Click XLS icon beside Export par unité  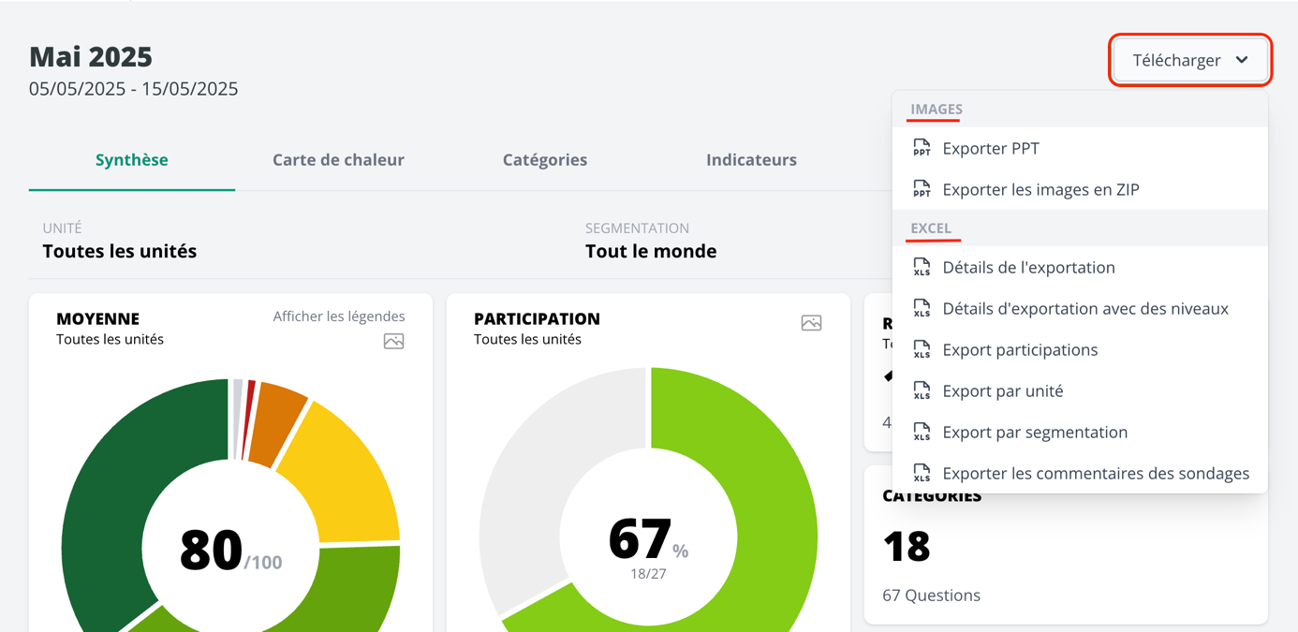[x=922, y=390]
